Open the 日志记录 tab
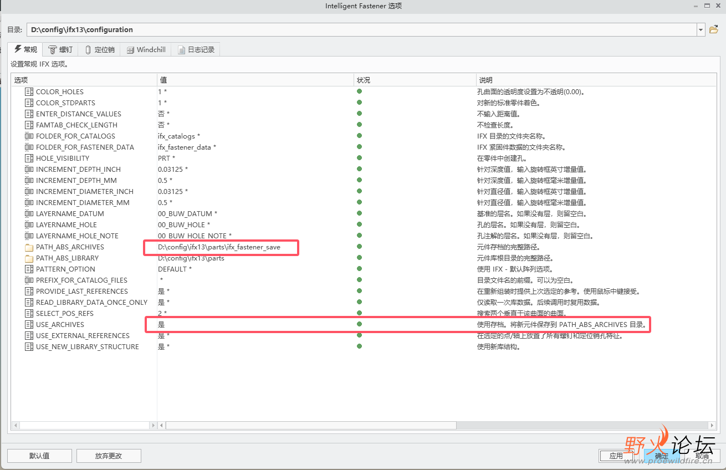Screen dimensions: 726x470 tap(196, 49)
